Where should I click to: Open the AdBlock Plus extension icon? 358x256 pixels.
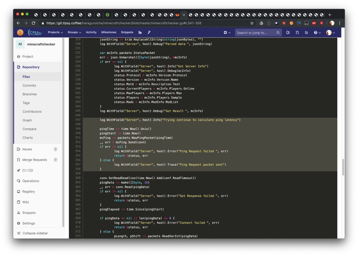click(314, 23)
